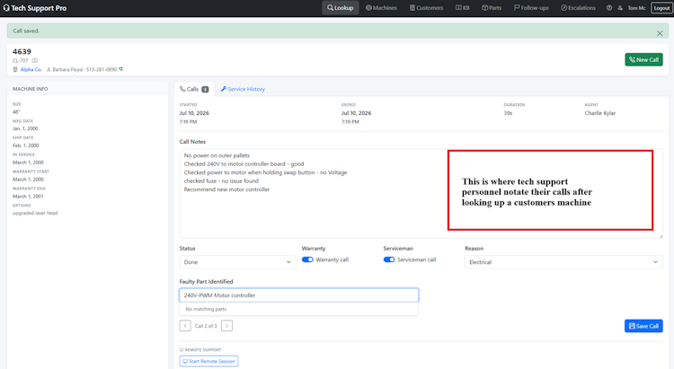Open the Lookup nav item
Screen dimensions: 674x369
[x=340, y=8]
